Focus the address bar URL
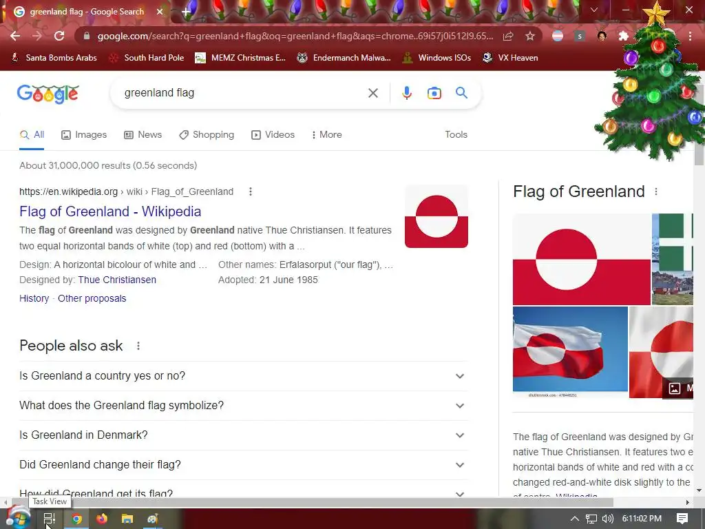This screenshot has width=705, height=529. pos(295,36)
